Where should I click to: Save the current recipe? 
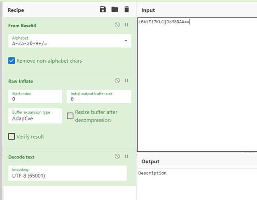103,9
